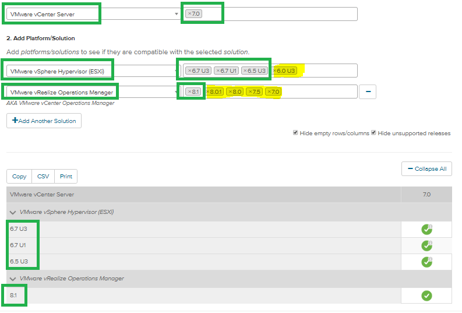
Task: Click the minus button to remove solution row
Action: pos(368,92)
